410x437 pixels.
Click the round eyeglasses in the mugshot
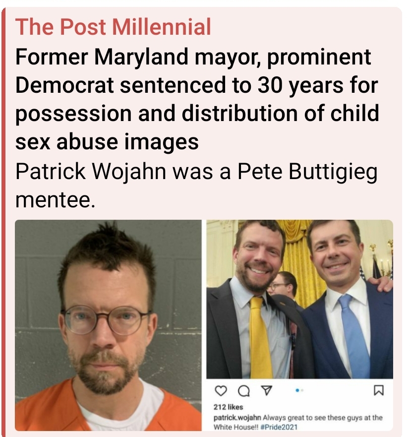pos(107,319)
